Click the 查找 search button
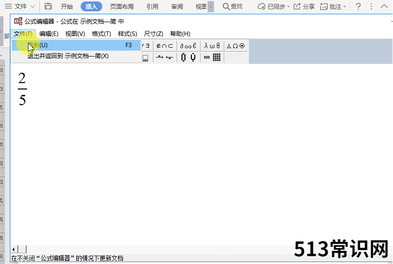The width and height of the screenshot is (393, 264). [x=233, y=6]
